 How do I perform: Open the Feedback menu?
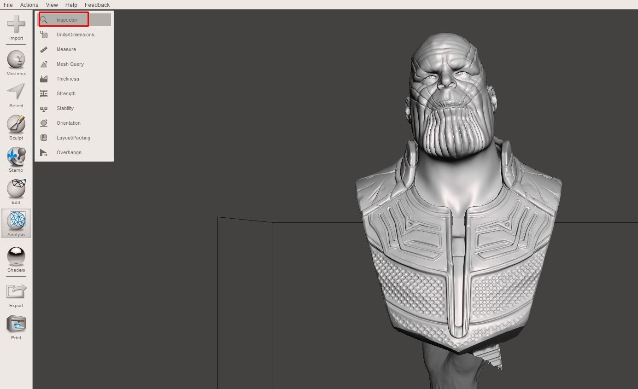click(97, 5)
